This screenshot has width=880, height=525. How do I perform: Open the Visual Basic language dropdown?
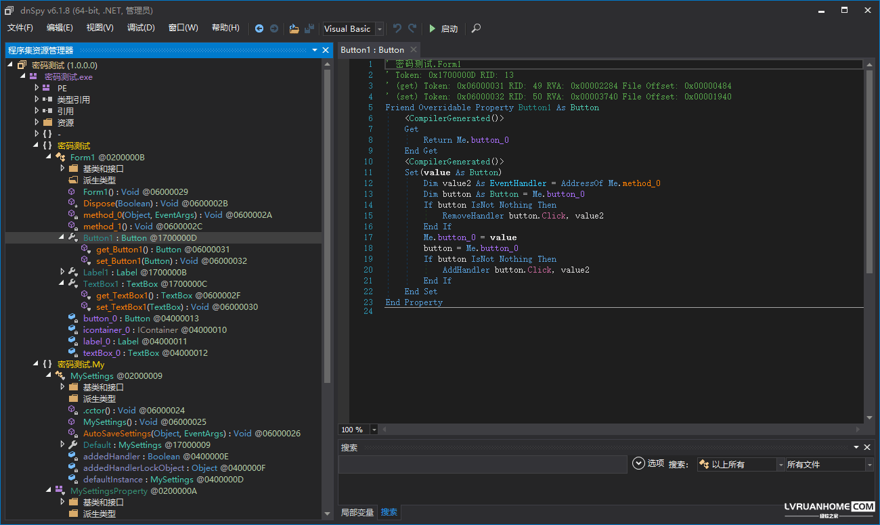tap(379, 29)
